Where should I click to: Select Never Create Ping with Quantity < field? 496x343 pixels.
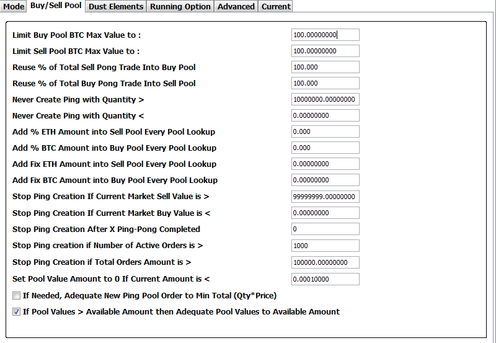coord(325,115)
